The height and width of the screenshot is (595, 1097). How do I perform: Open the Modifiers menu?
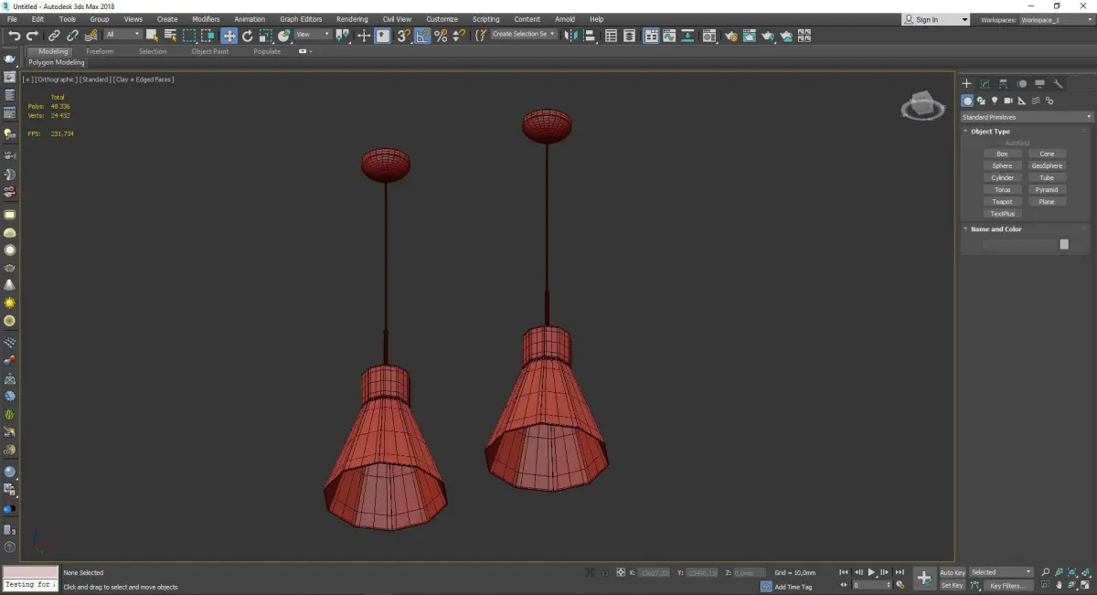(206, 19)
